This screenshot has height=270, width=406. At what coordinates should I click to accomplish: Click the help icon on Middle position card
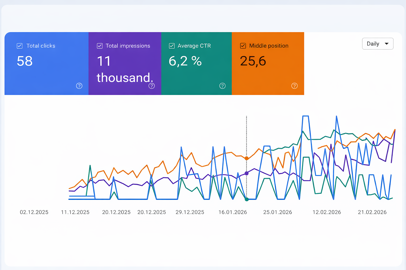click(294, 86)
